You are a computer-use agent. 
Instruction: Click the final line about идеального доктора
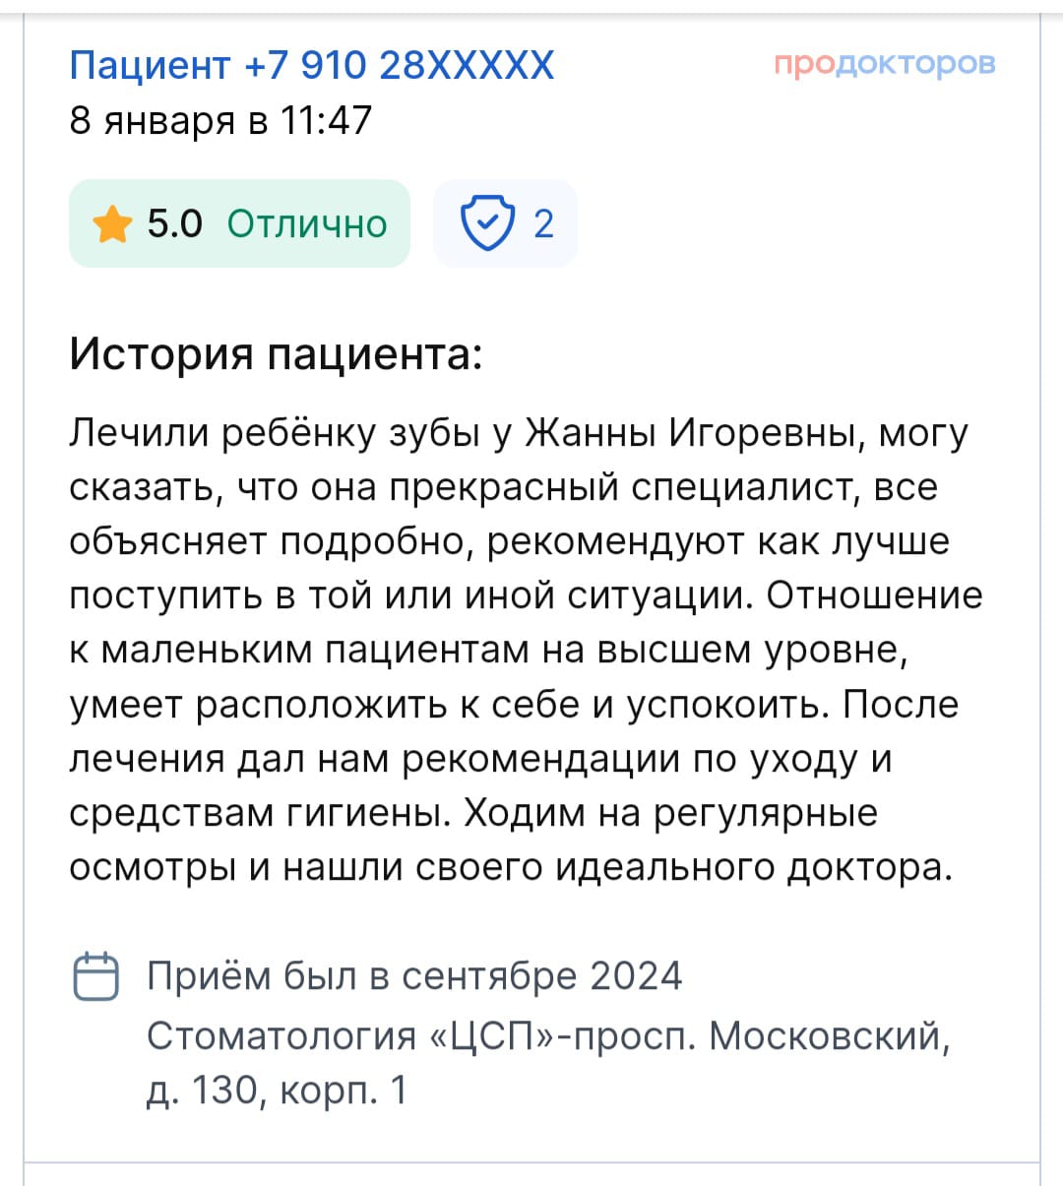(511, 867)
